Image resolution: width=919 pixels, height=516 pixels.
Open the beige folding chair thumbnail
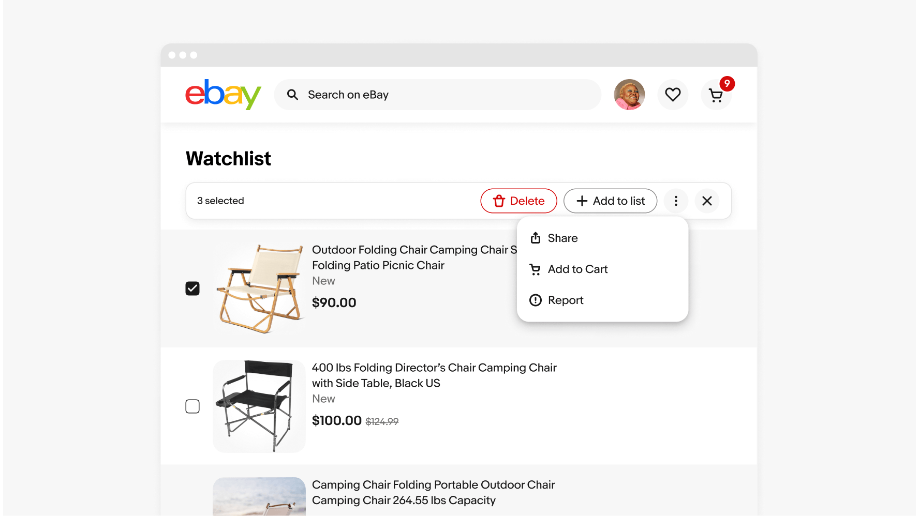259,289
